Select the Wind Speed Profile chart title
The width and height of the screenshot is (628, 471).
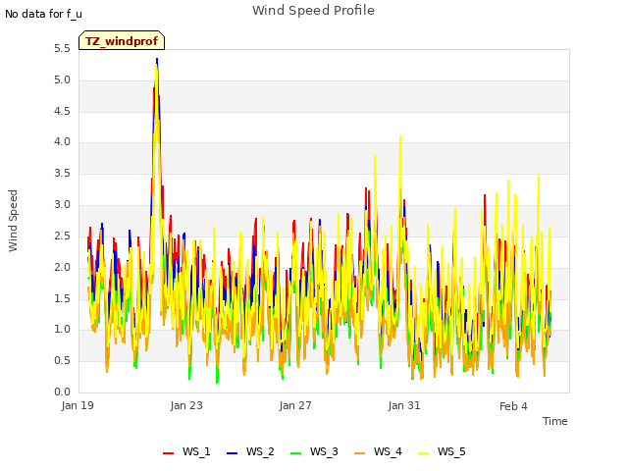(x=313, y=11)
